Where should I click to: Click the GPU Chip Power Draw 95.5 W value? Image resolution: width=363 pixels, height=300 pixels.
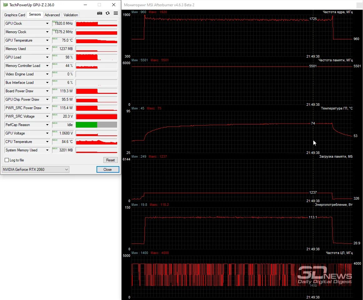[63, 100]
